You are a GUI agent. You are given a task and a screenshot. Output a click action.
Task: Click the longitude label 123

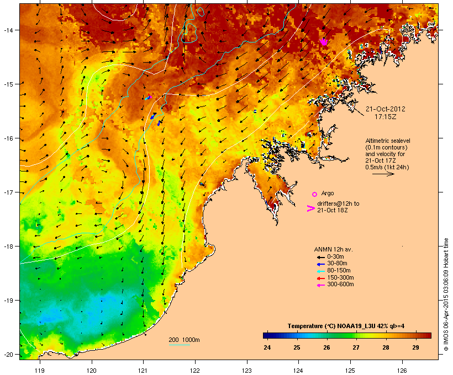point(247,371)
